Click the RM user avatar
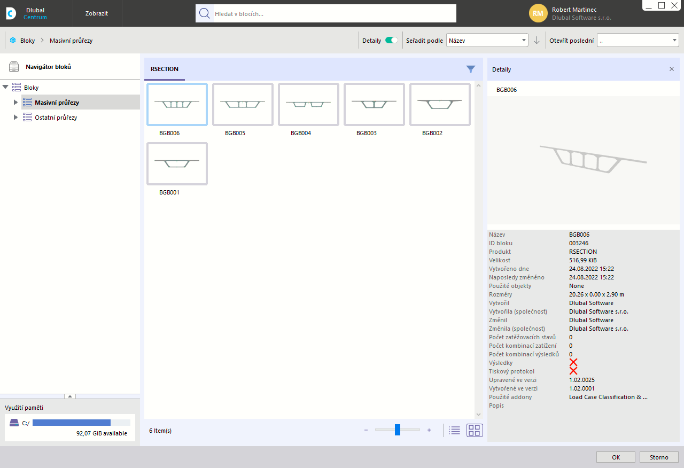This screenshot has width=684, height=468. [x=538, y=13]
